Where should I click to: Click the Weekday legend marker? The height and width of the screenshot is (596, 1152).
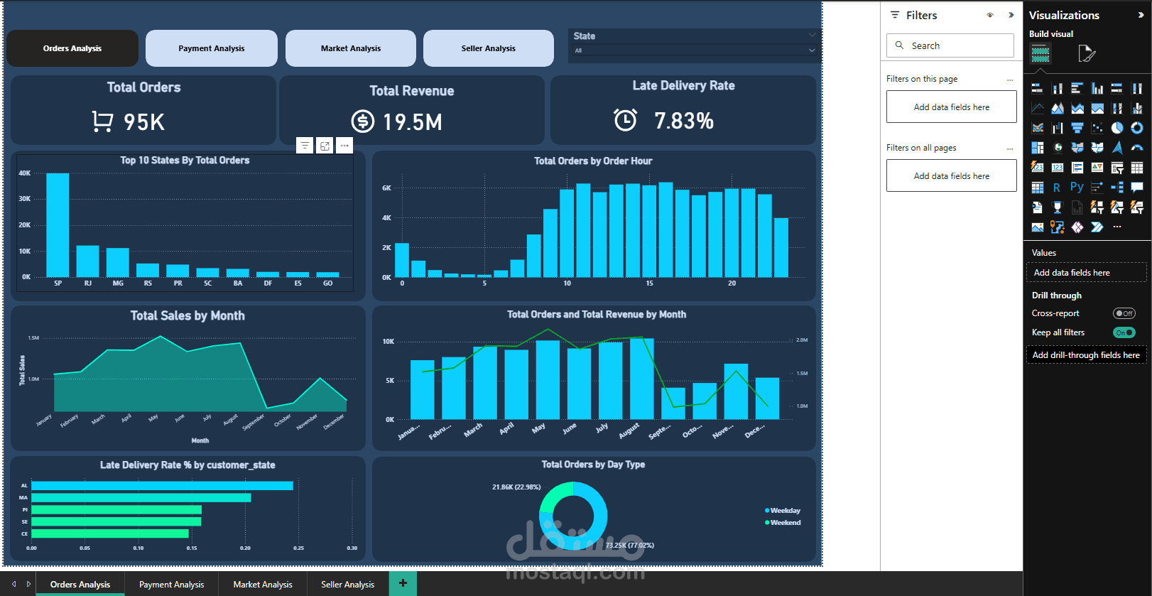pos(767,511)
